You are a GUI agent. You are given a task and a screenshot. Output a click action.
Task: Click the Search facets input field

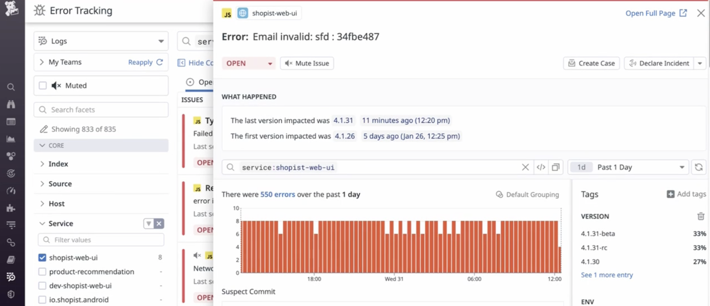(101, 109)
